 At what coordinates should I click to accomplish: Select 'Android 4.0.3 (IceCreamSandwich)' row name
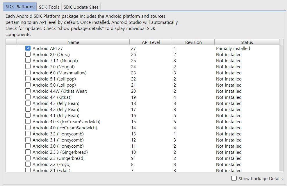66,121
